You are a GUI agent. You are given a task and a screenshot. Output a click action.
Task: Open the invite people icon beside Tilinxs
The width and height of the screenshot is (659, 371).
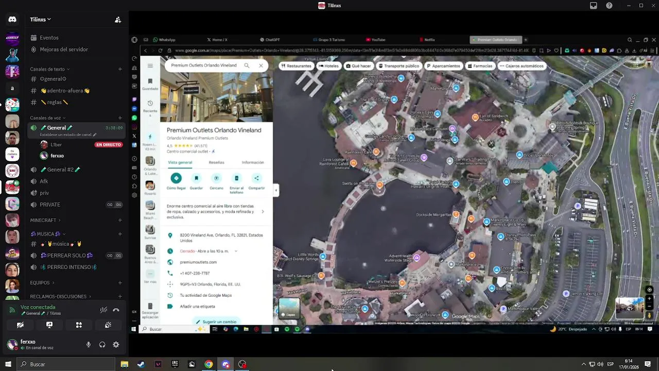coord(118,20)
